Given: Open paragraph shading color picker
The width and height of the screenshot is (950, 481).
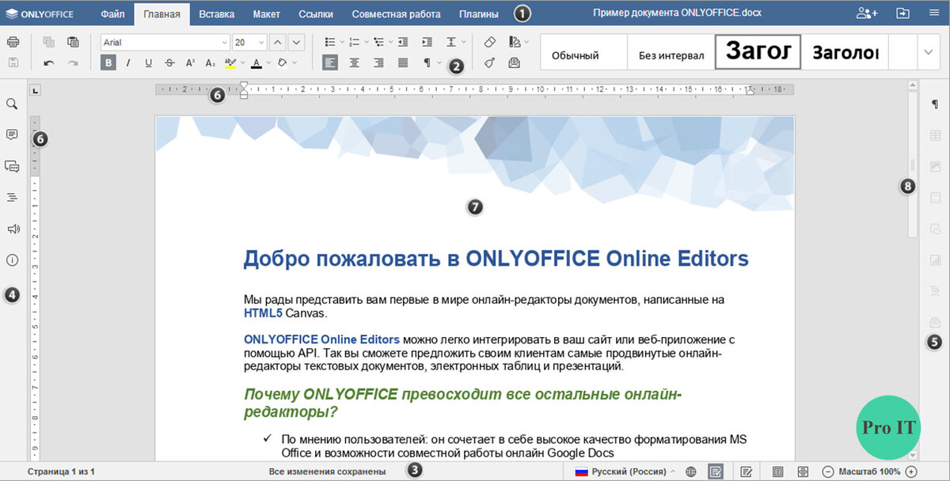Looking at the screenshot, I should (287, 62).
